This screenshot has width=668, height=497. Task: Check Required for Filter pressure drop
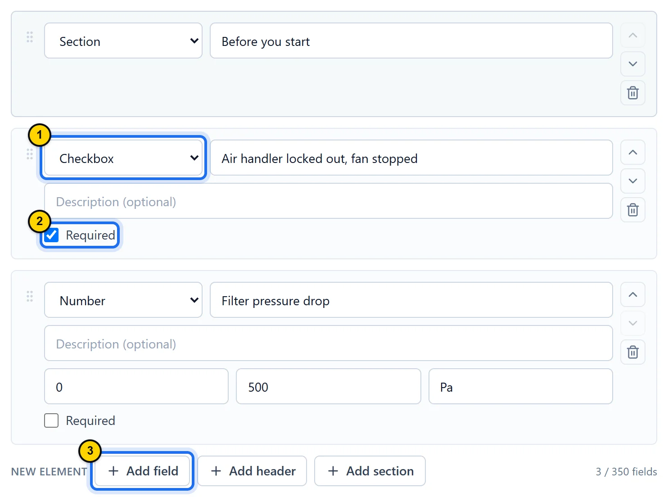click(x=51, y=420)
